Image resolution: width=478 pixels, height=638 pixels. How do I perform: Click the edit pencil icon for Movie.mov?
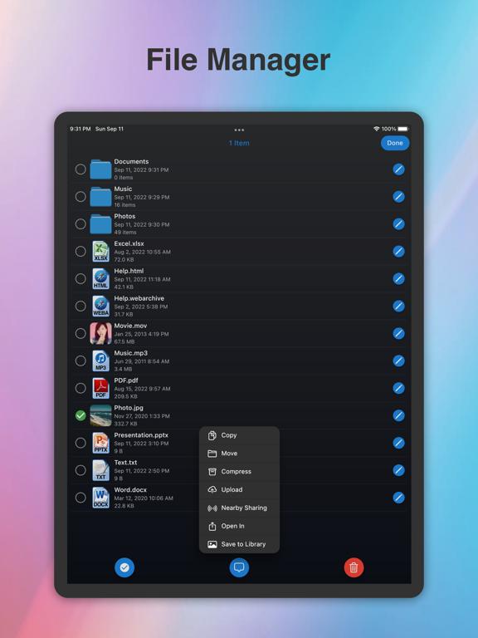[x=398, y=333]
